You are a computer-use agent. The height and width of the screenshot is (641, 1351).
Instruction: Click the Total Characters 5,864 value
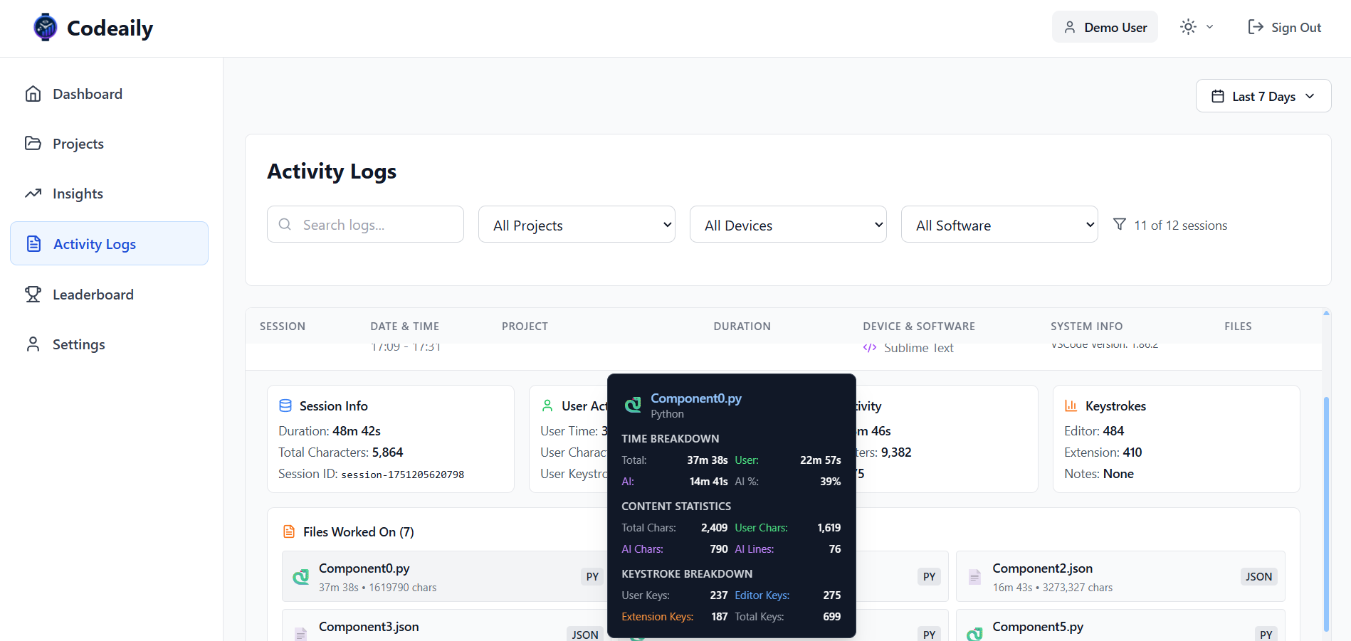coord(387,452)
